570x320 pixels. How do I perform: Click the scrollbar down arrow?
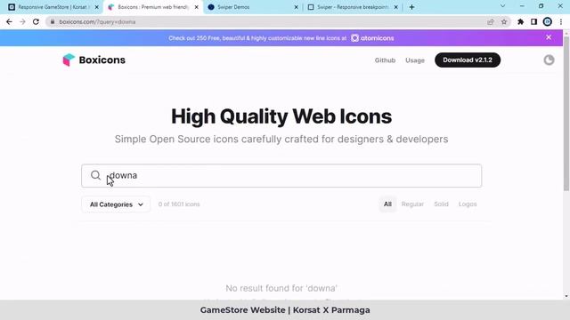pos(566,296)
